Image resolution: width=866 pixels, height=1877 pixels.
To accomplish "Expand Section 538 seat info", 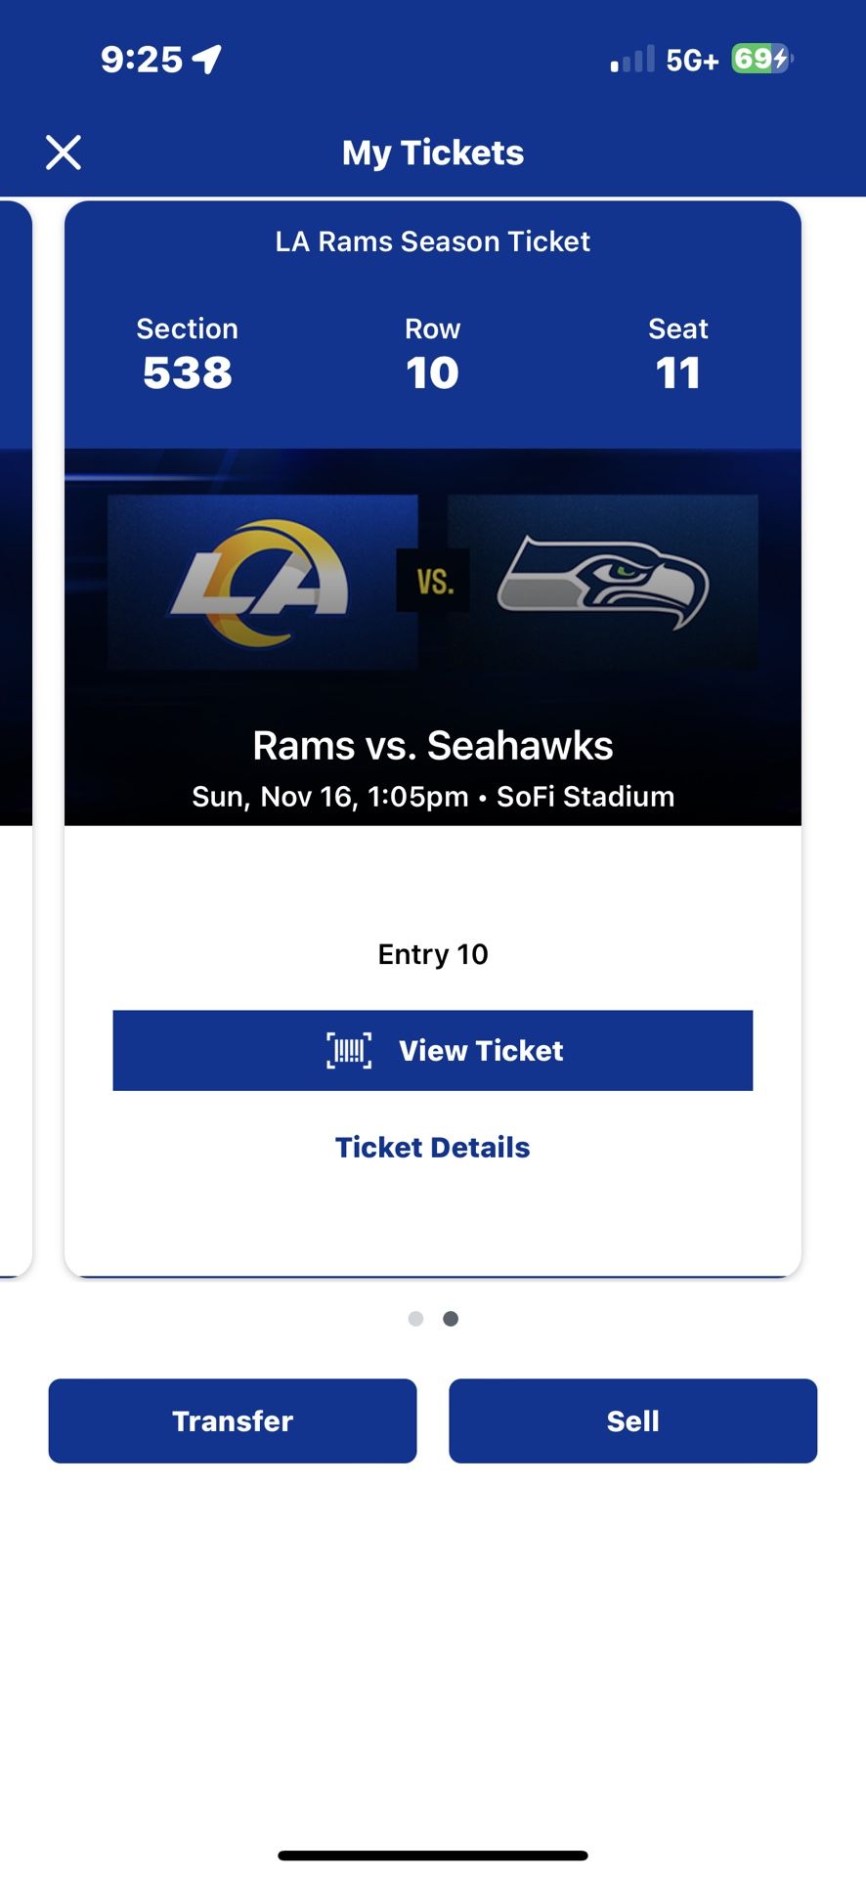I will click(x=187, y=354).
